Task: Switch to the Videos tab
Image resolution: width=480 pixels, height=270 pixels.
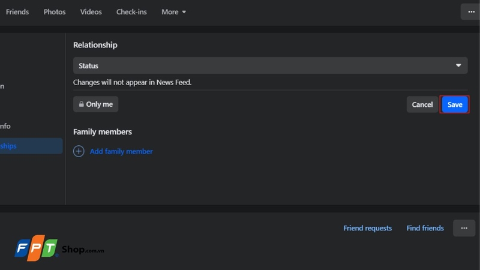Action: pyautogui.click(x=91, y=12)
